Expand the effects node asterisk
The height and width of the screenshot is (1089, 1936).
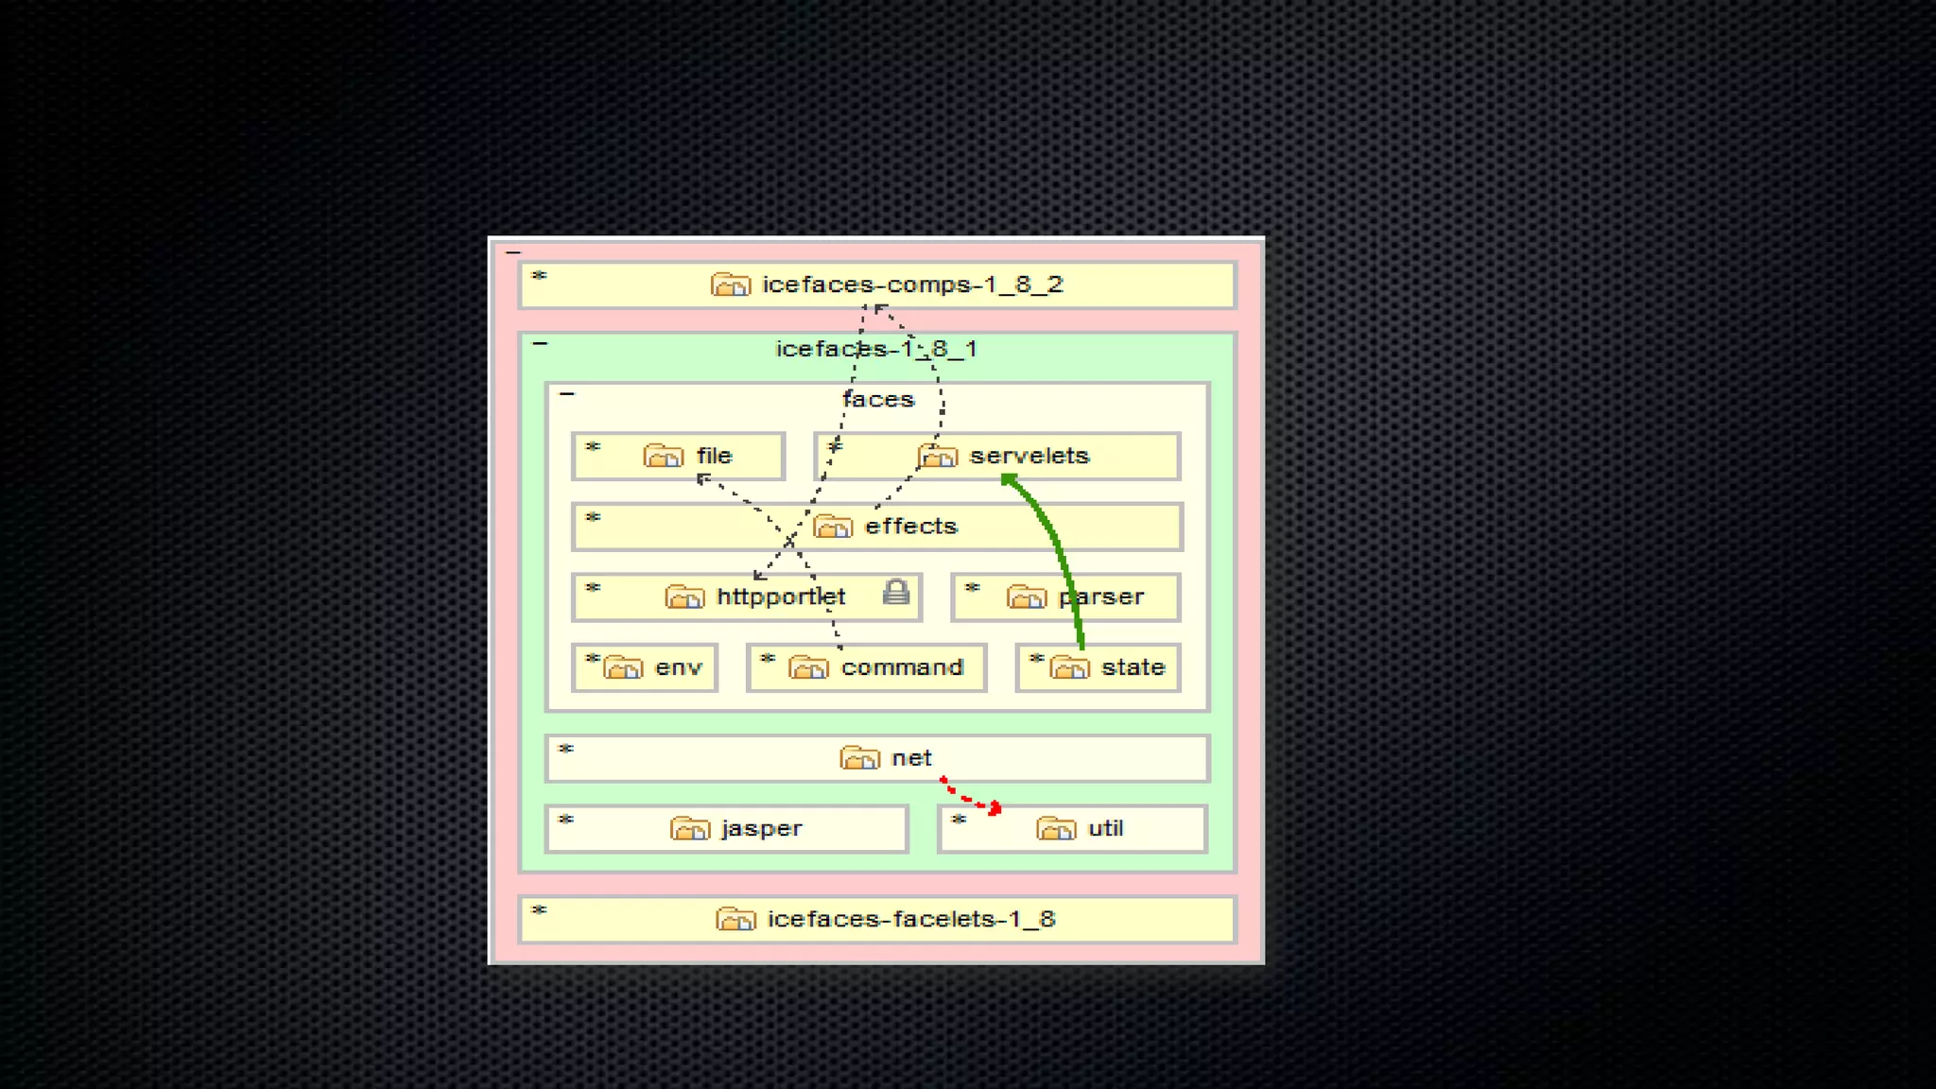593,519
